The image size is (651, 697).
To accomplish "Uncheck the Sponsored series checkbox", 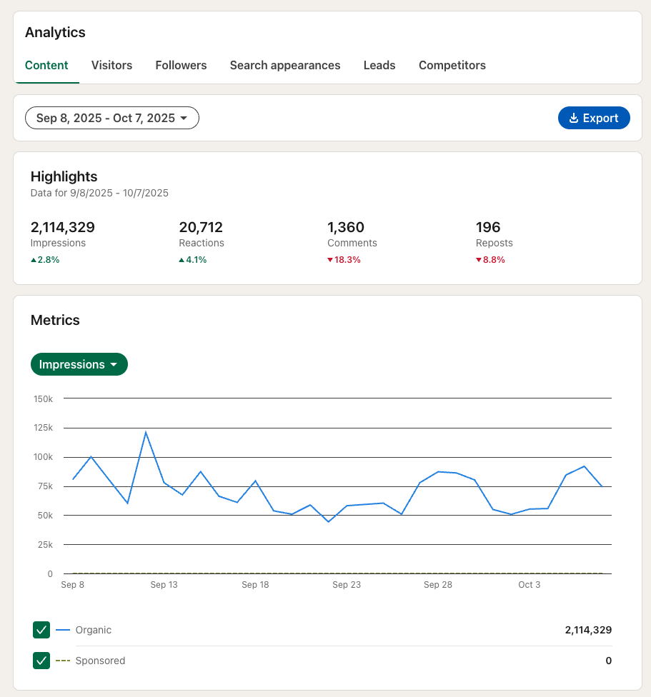I will click(41, 661).
